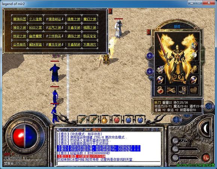Use the golden potion in quick belt
The width and height of the screenshot is (217, 169).
(x=105, y=120)
